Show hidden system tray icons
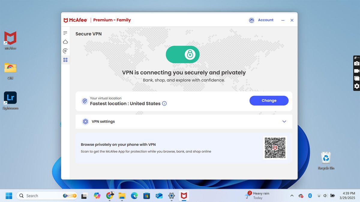This screenshot has width=360, height=202. (292, 195)
